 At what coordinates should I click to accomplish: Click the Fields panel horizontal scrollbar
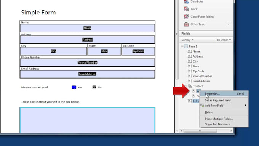200,131
